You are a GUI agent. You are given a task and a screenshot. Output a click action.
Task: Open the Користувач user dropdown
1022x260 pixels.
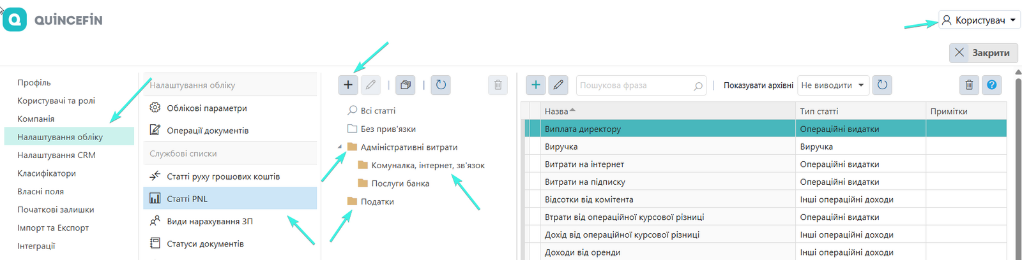(979, 20)
